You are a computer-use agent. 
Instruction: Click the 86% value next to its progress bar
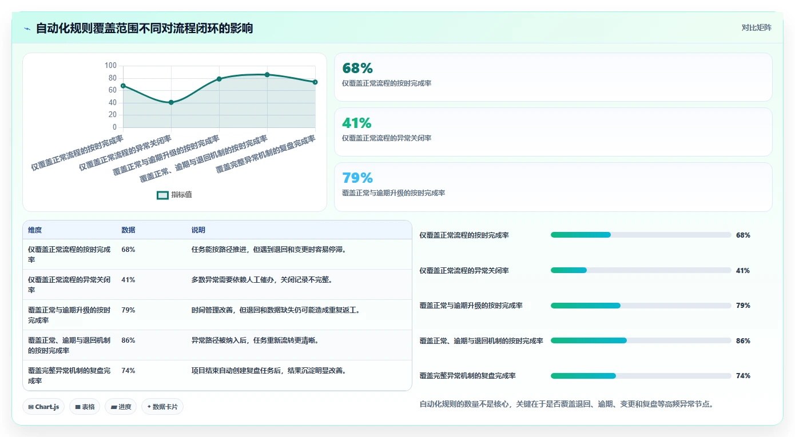(x=743, y=341)
